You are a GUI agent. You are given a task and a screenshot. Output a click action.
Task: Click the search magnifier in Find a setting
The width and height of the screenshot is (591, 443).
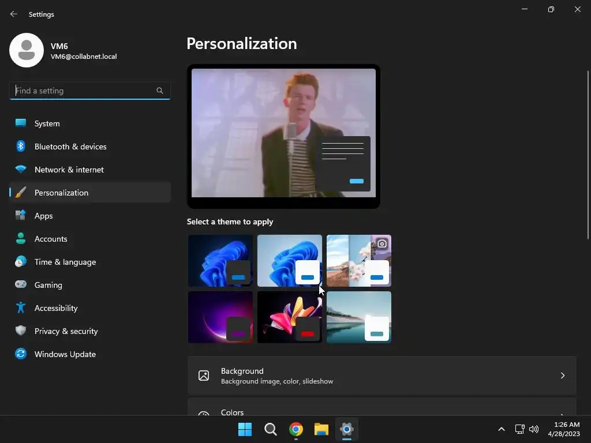[x=160, y=91]
